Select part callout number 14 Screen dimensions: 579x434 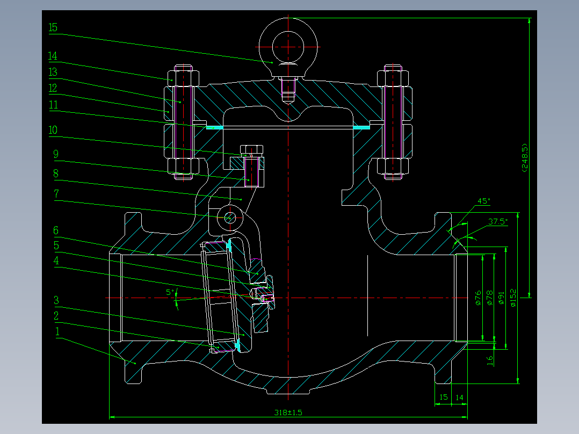53,56
